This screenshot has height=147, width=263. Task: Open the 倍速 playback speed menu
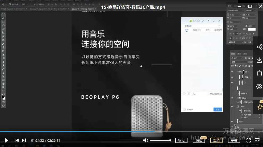pos(199,140)
